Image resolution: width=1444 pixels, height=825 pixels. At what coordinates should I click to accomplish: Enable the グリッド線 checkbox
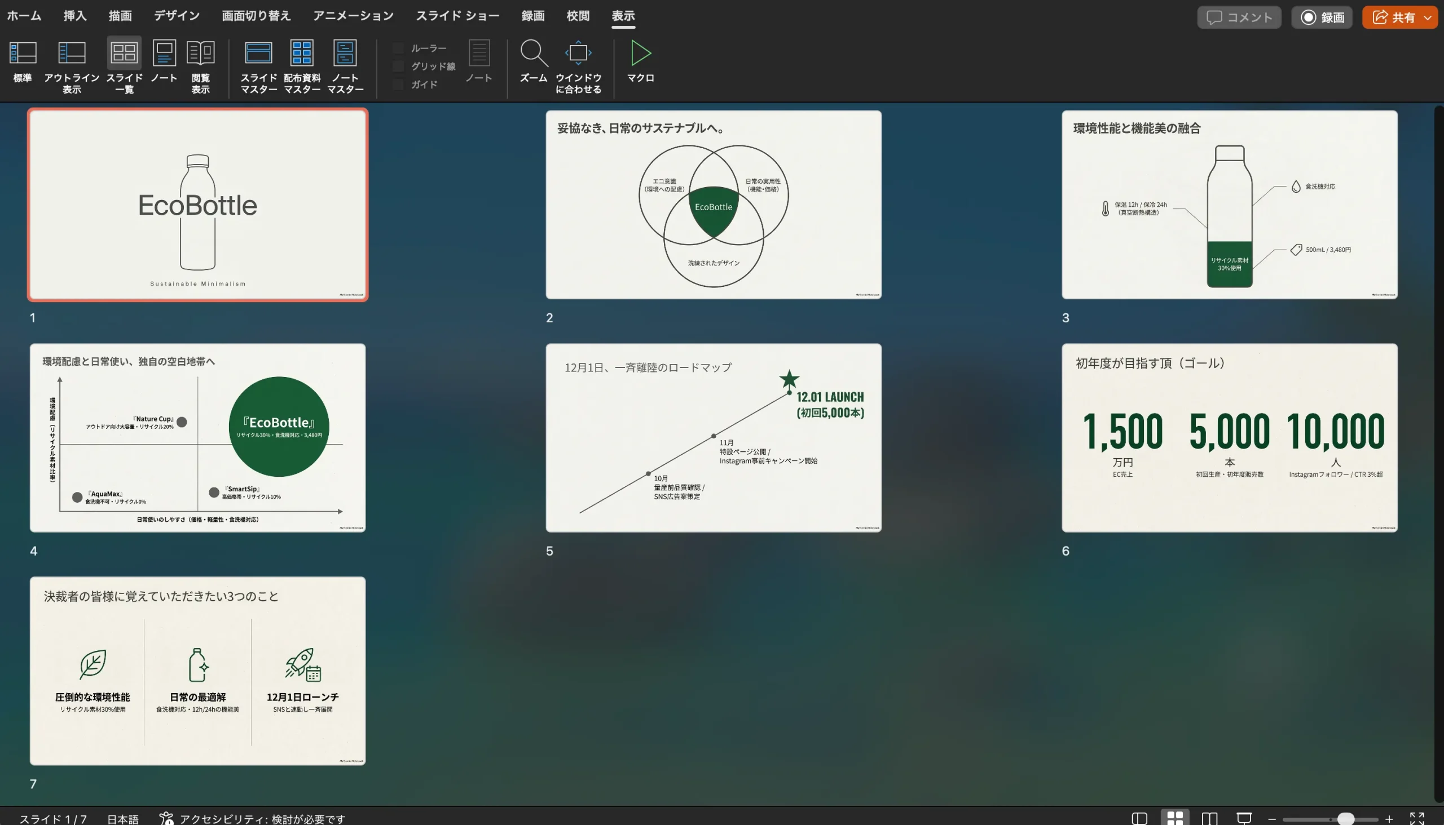tap(398, 66)
